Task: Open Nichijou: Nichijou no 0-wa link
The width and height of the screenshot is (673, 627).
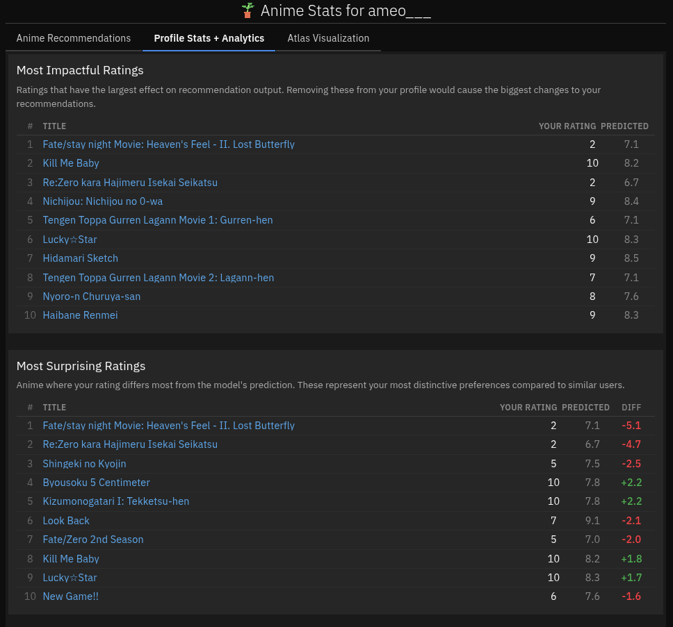Action: click(103, 201)
